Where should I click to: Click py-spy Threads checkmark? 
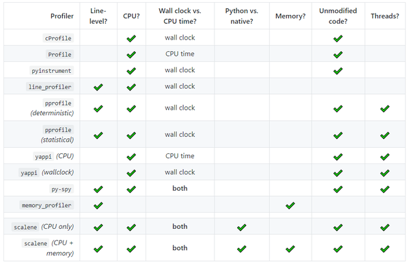coord(385,189)
